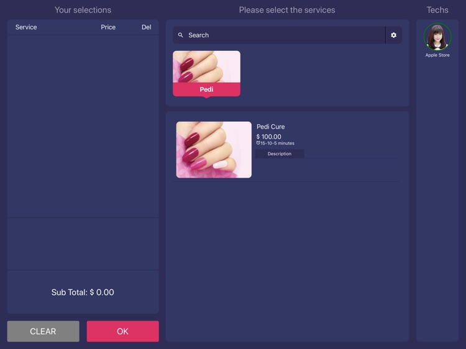Focus the Search services field
This screenshot has height=349, width=466.
point(279,35)
